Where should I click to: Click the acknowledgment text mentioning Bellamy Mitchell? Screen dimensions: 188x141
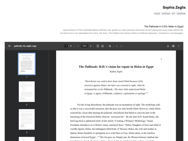coord(123,30)
